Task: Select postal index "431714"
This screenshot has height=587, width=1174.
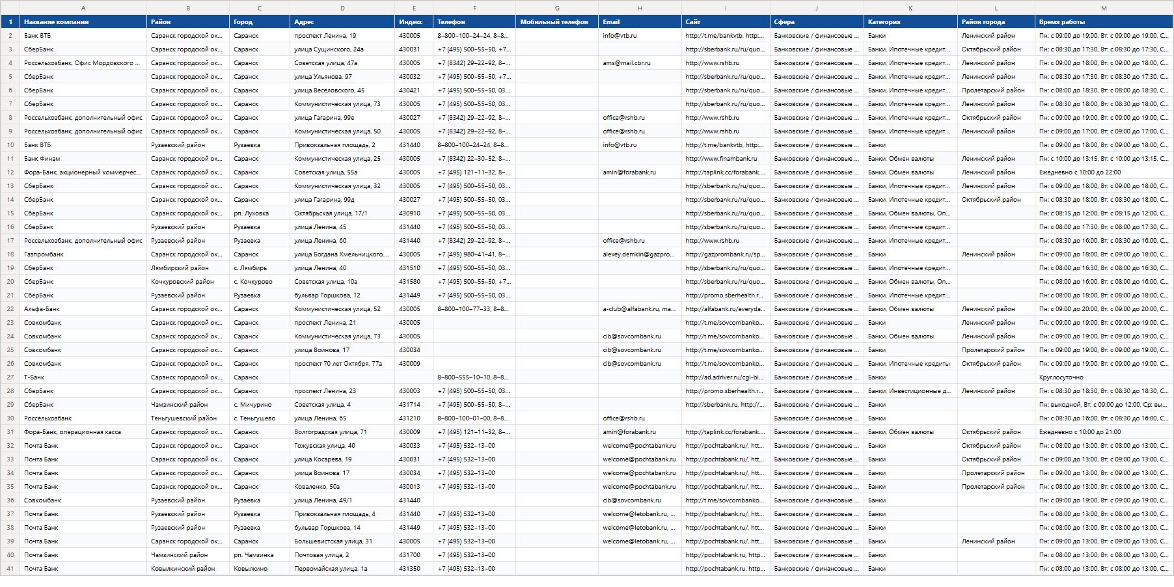Action: 414,405
